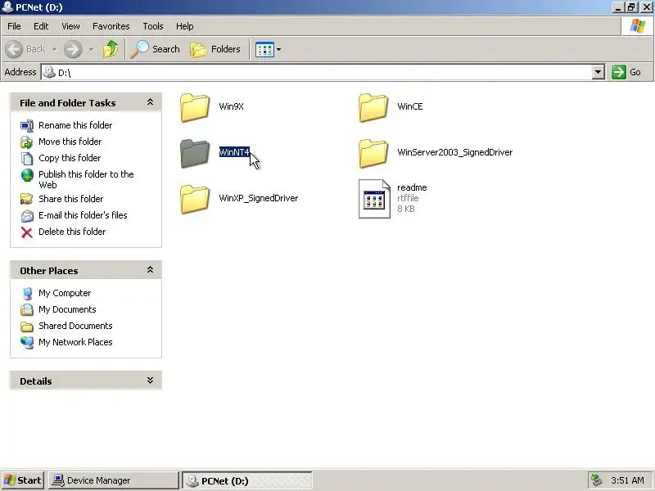Click Delete this folder
The image size is (655, 491).
pos(72,232)
